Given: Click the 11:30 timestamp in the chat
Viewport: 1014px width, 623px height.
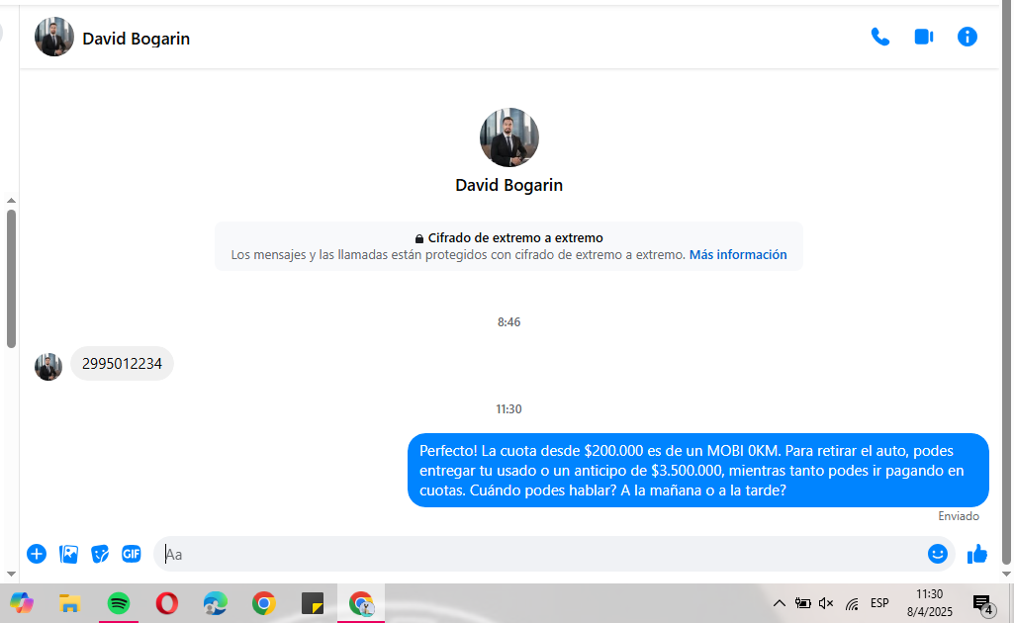Looking at the screenshot, I should pos(508,409).
